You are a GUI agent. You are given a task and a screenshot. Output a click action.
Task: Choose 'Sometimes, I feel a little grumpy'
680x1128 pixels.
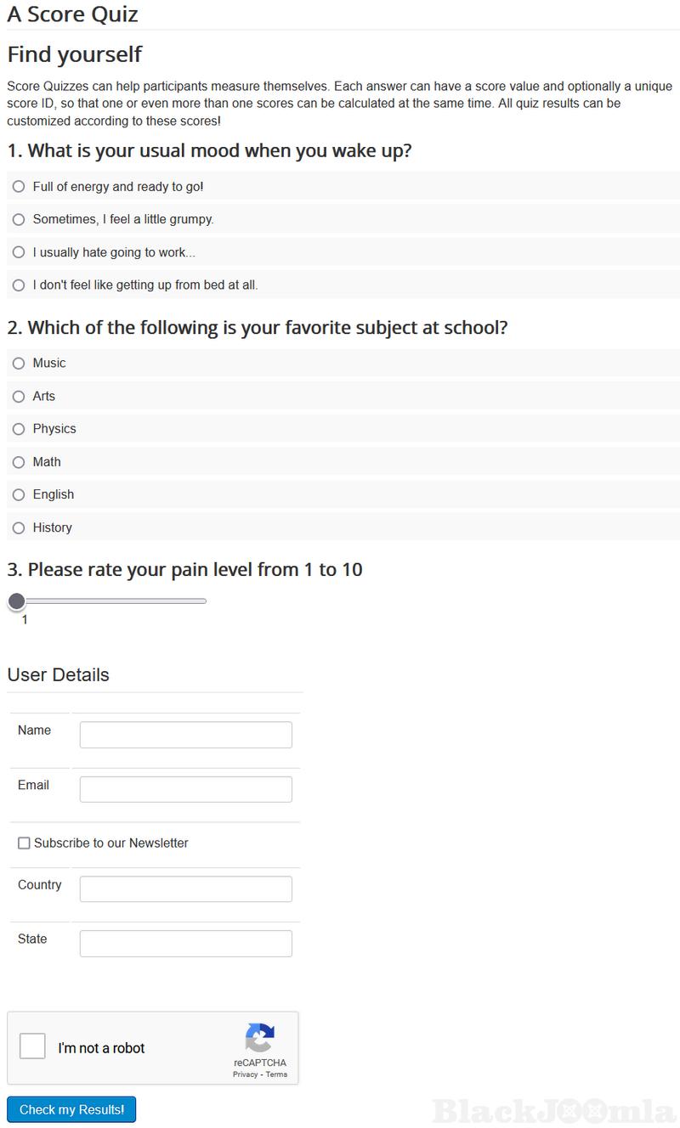coord(19,220)
